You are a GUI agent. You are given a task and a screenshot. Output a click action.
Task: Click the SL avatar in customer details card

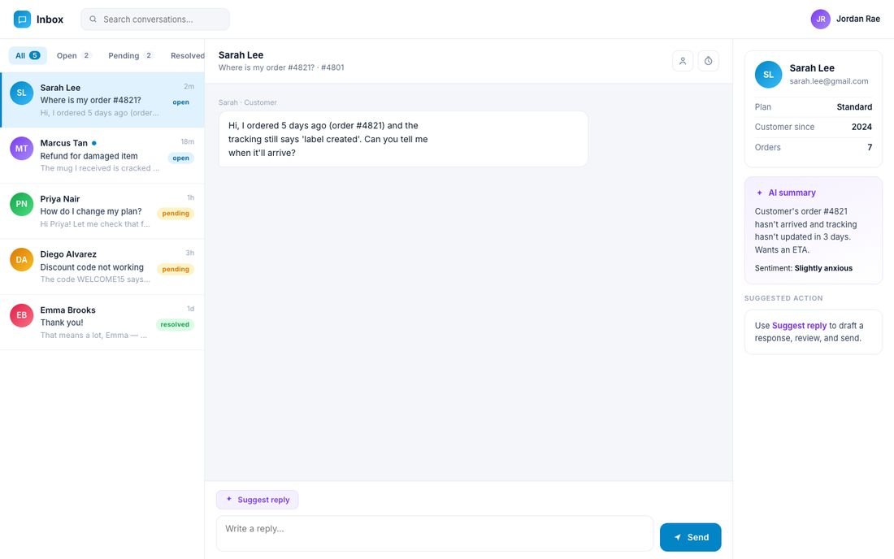(x=769, y=75)
